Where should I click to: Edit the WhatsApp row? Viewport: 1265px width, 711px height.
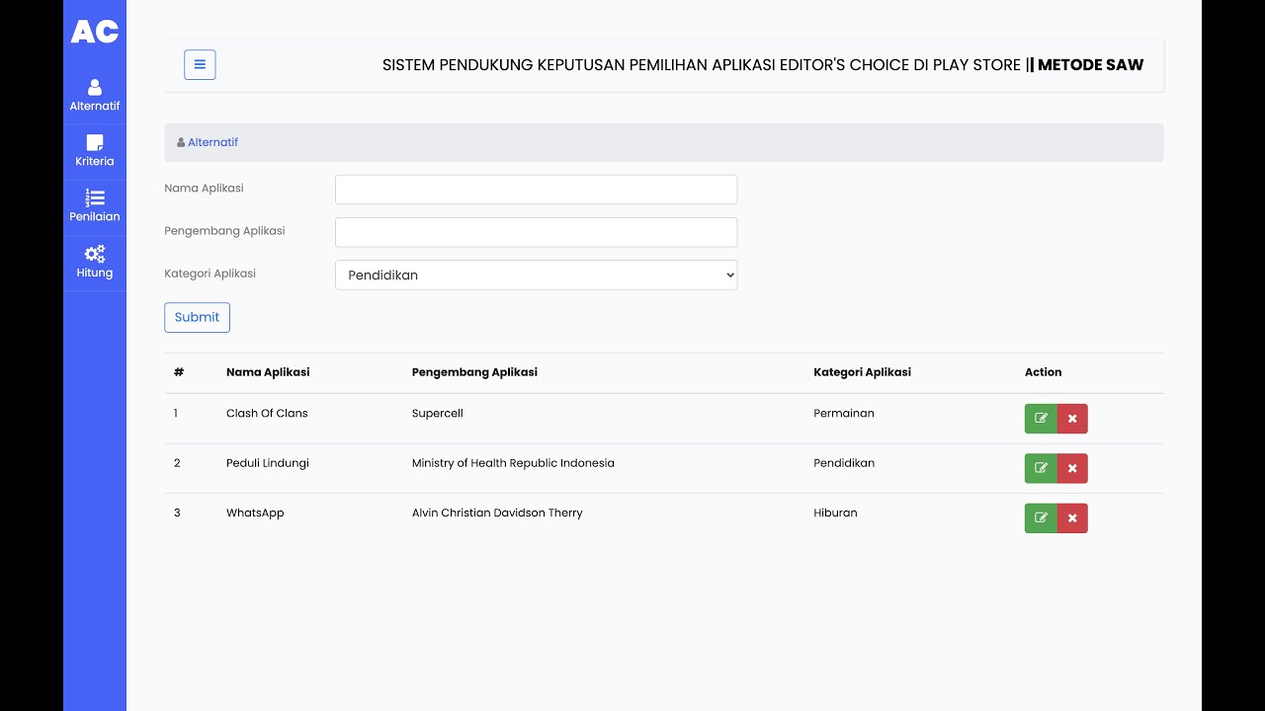click(x=1041, y=518)
